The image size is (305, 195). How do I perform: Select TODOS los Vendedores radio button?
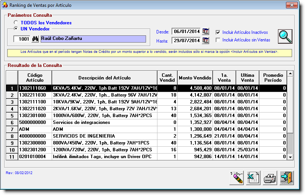pyautogui.click(x=16, y=22)
